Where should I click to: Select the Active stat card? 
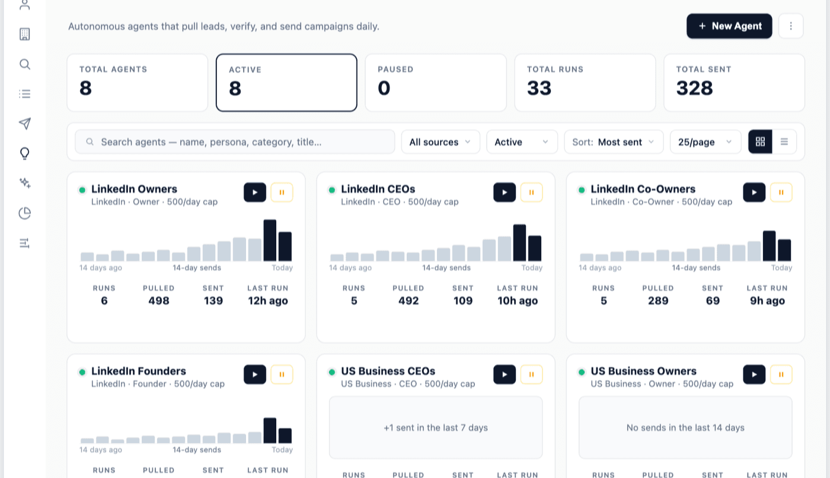286,83
